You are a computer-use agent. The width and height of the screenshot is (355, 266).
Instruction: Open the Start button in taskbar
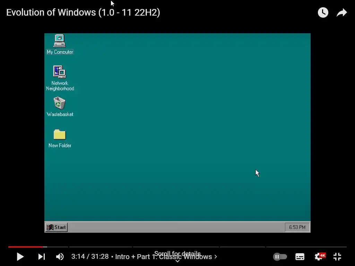coord(56,227)
